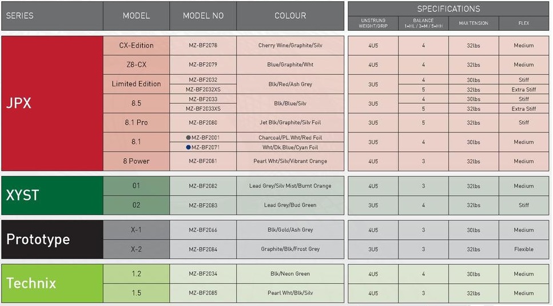Screen dimensions: 553x306
Task: Select the CX-Edition model cell
Action: pos(136,46)
